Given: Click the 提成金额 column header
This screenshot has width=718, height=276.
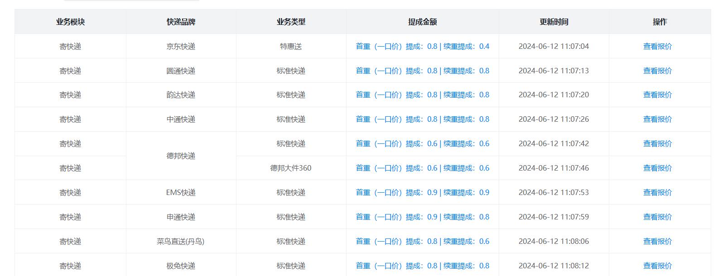Looking at the screenshot, I should coord(422,22).
